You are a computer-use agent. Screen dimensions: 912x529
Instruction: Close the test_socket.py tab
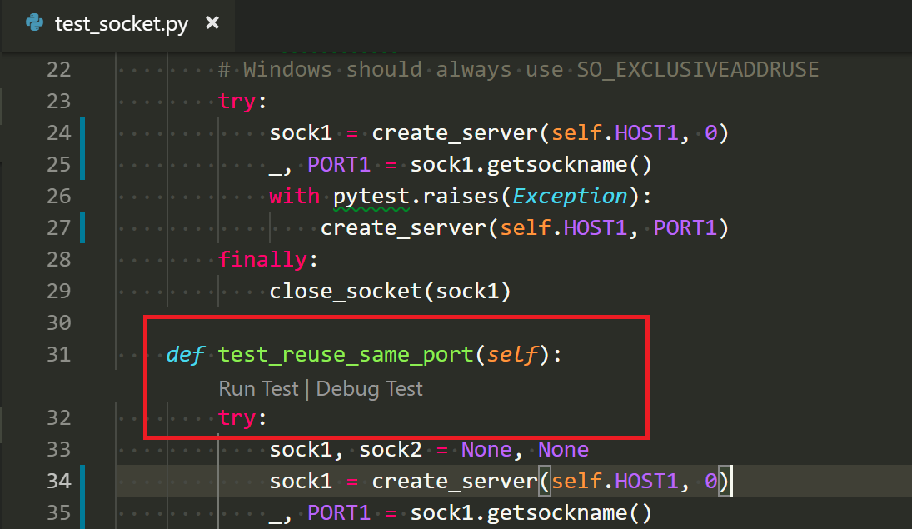pyautogui.click(x=212, y=23)
